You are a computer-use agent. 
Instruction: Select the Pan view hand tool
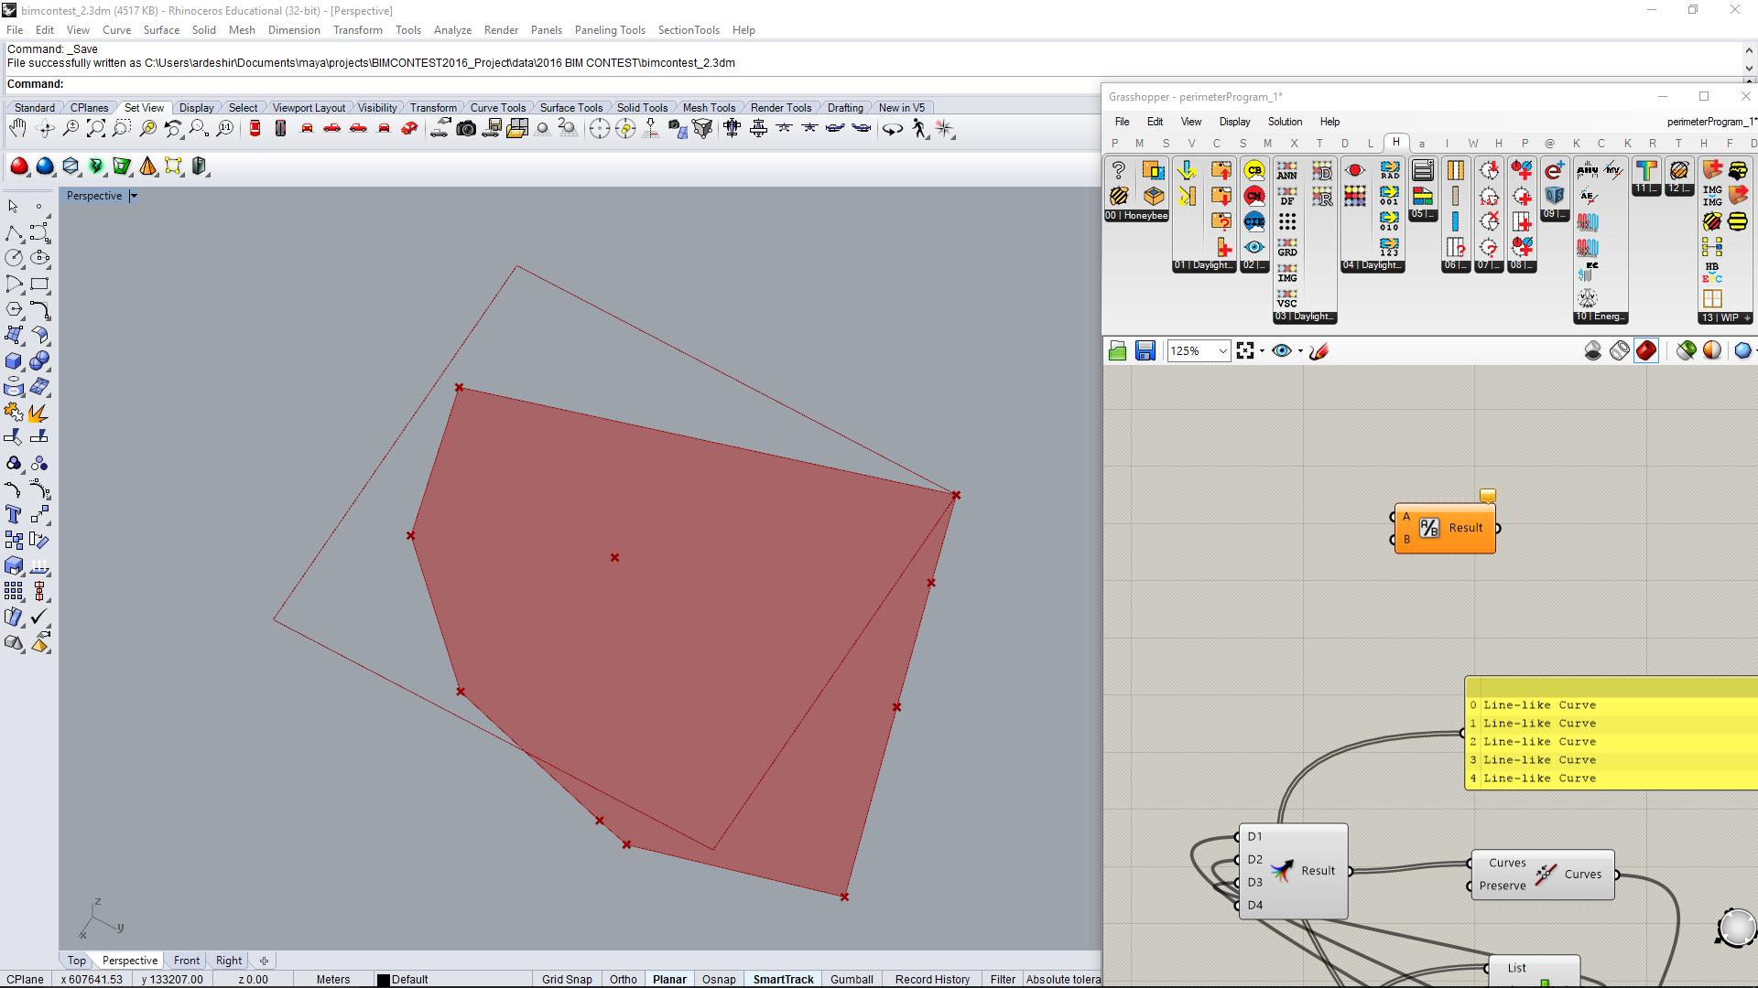tap(17, 129)
